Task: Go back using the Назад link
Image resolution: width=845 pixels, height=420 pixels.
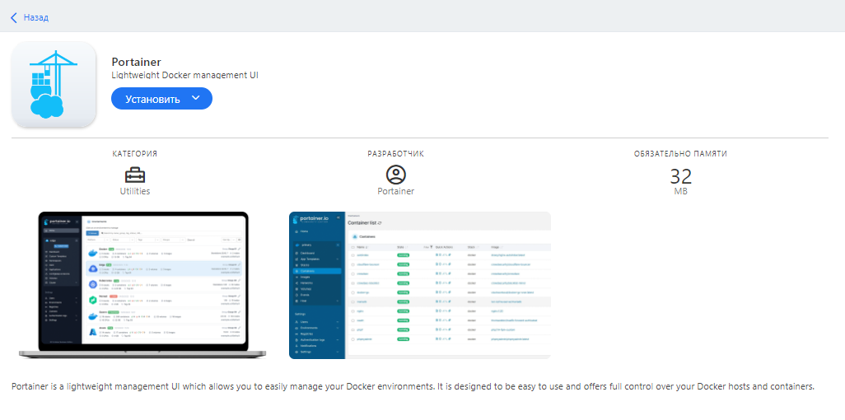Action: (35, 18)
